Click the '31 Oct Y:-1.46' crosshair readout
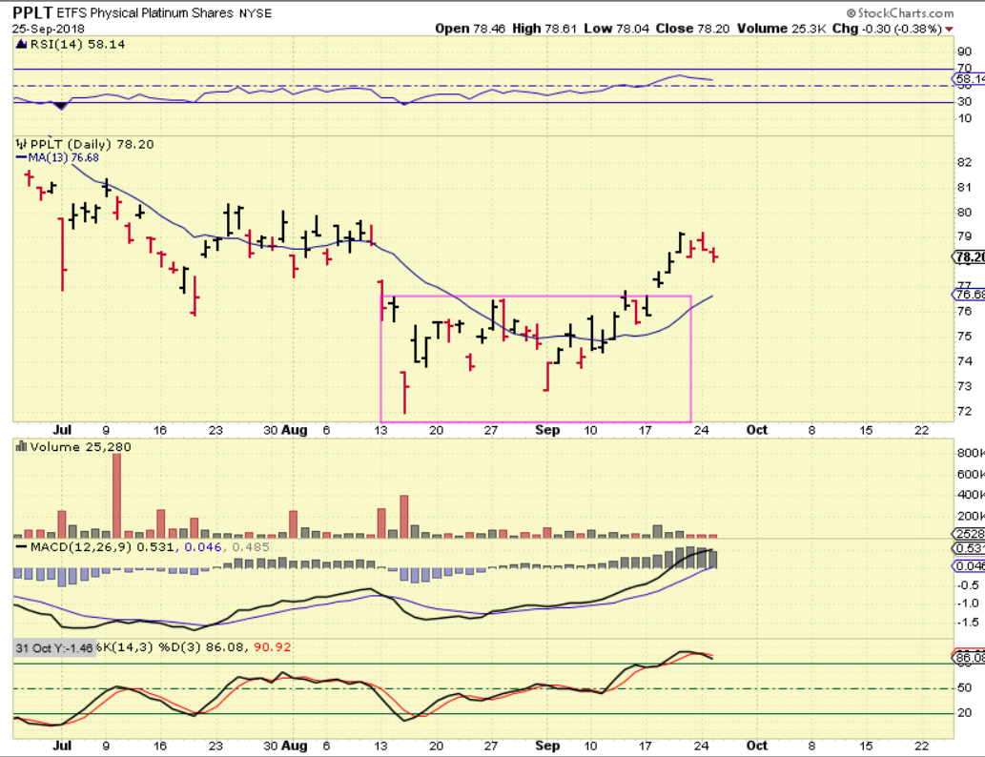985x757 pixels. click(x=54, y=647)
